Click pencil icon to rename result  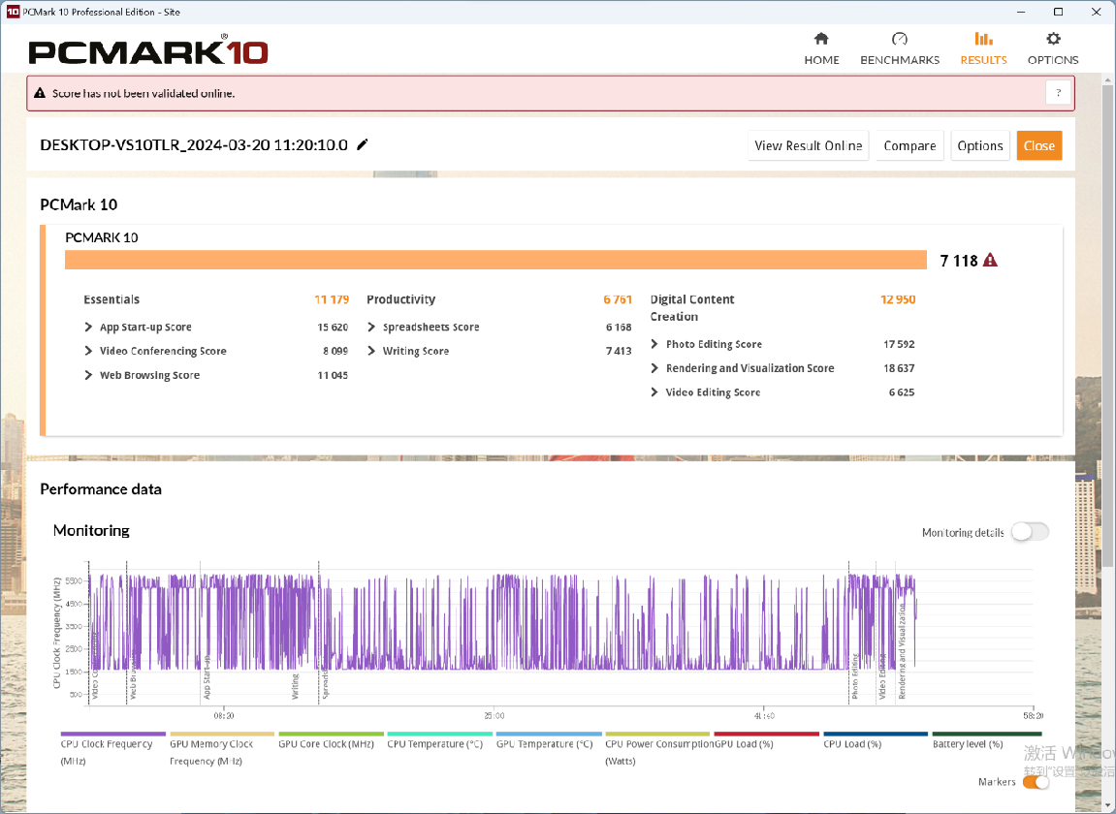363,145
